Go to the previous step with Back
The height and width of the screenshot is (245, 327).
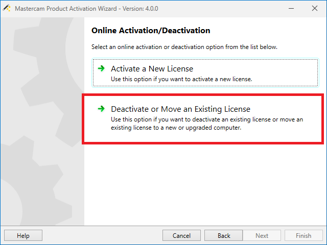(224, 236)
